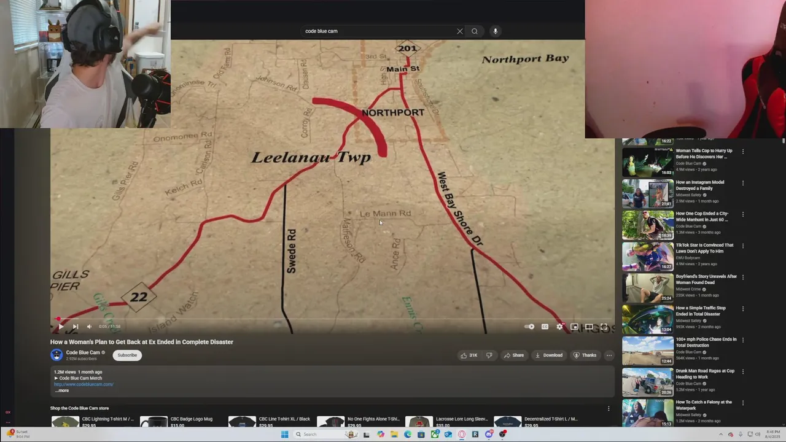Open options menu for City-Wide Manhunt video

coord(742,214)
